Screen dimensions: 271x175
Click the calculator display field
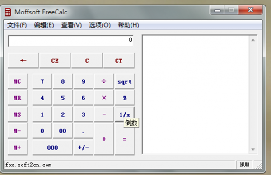70,41
